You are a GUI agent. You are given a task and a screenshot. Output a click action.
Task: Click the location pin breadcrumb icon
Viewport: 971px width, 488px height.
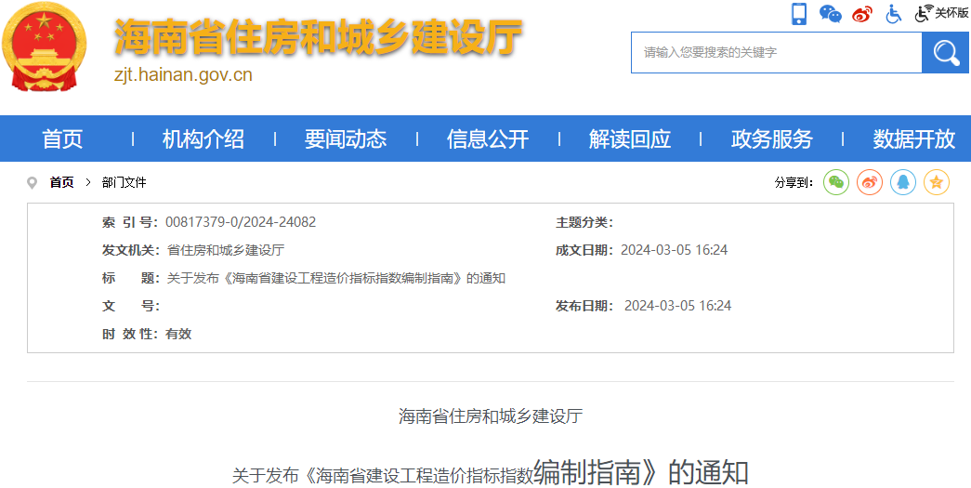(x=33, y=182)
